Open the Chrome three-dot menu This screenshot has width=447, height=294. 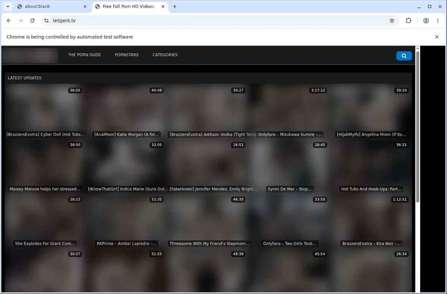tap(438, 21)
